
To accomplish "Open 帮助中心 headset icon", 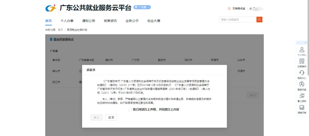I will 302,74.
